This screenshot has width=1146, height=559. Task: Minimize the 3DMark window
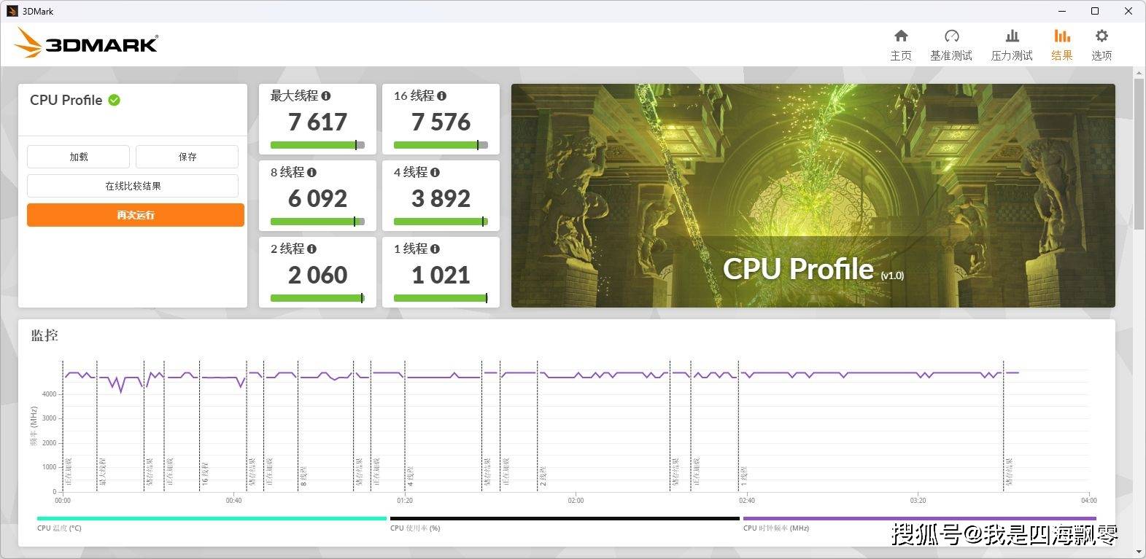pos(1061,11)
